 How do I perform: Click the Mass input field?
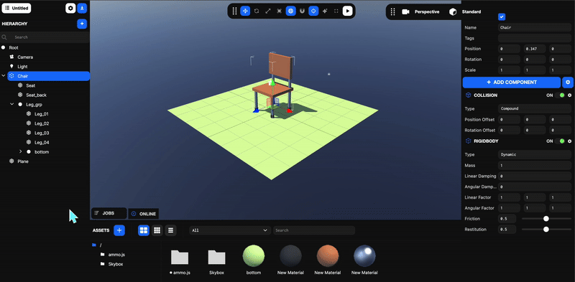coord(535,166)
